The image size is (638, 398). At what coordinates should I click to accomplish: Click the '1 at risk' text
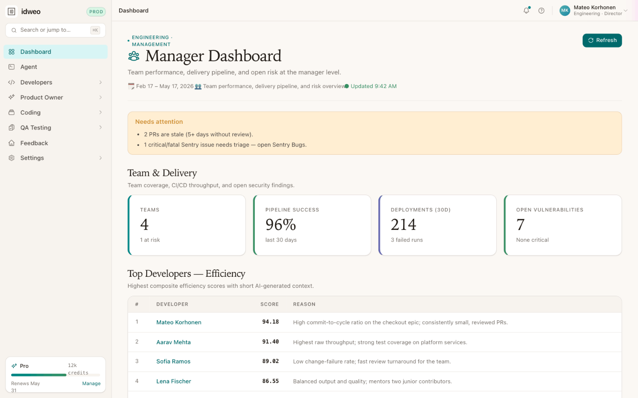[x=150, y=240]
